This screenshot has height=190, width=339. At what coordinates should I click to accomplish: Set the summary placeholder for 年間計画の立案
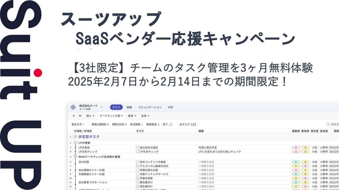coord(206,170)
